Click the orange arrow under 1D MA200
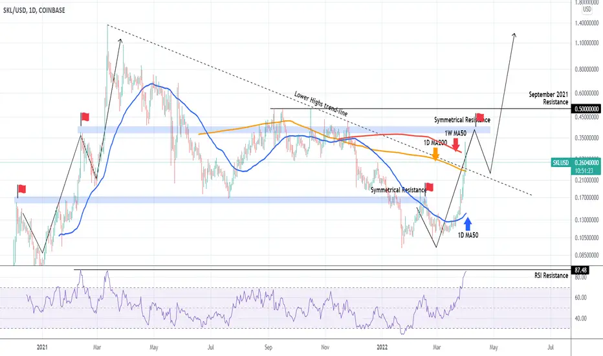 (435, 154)
